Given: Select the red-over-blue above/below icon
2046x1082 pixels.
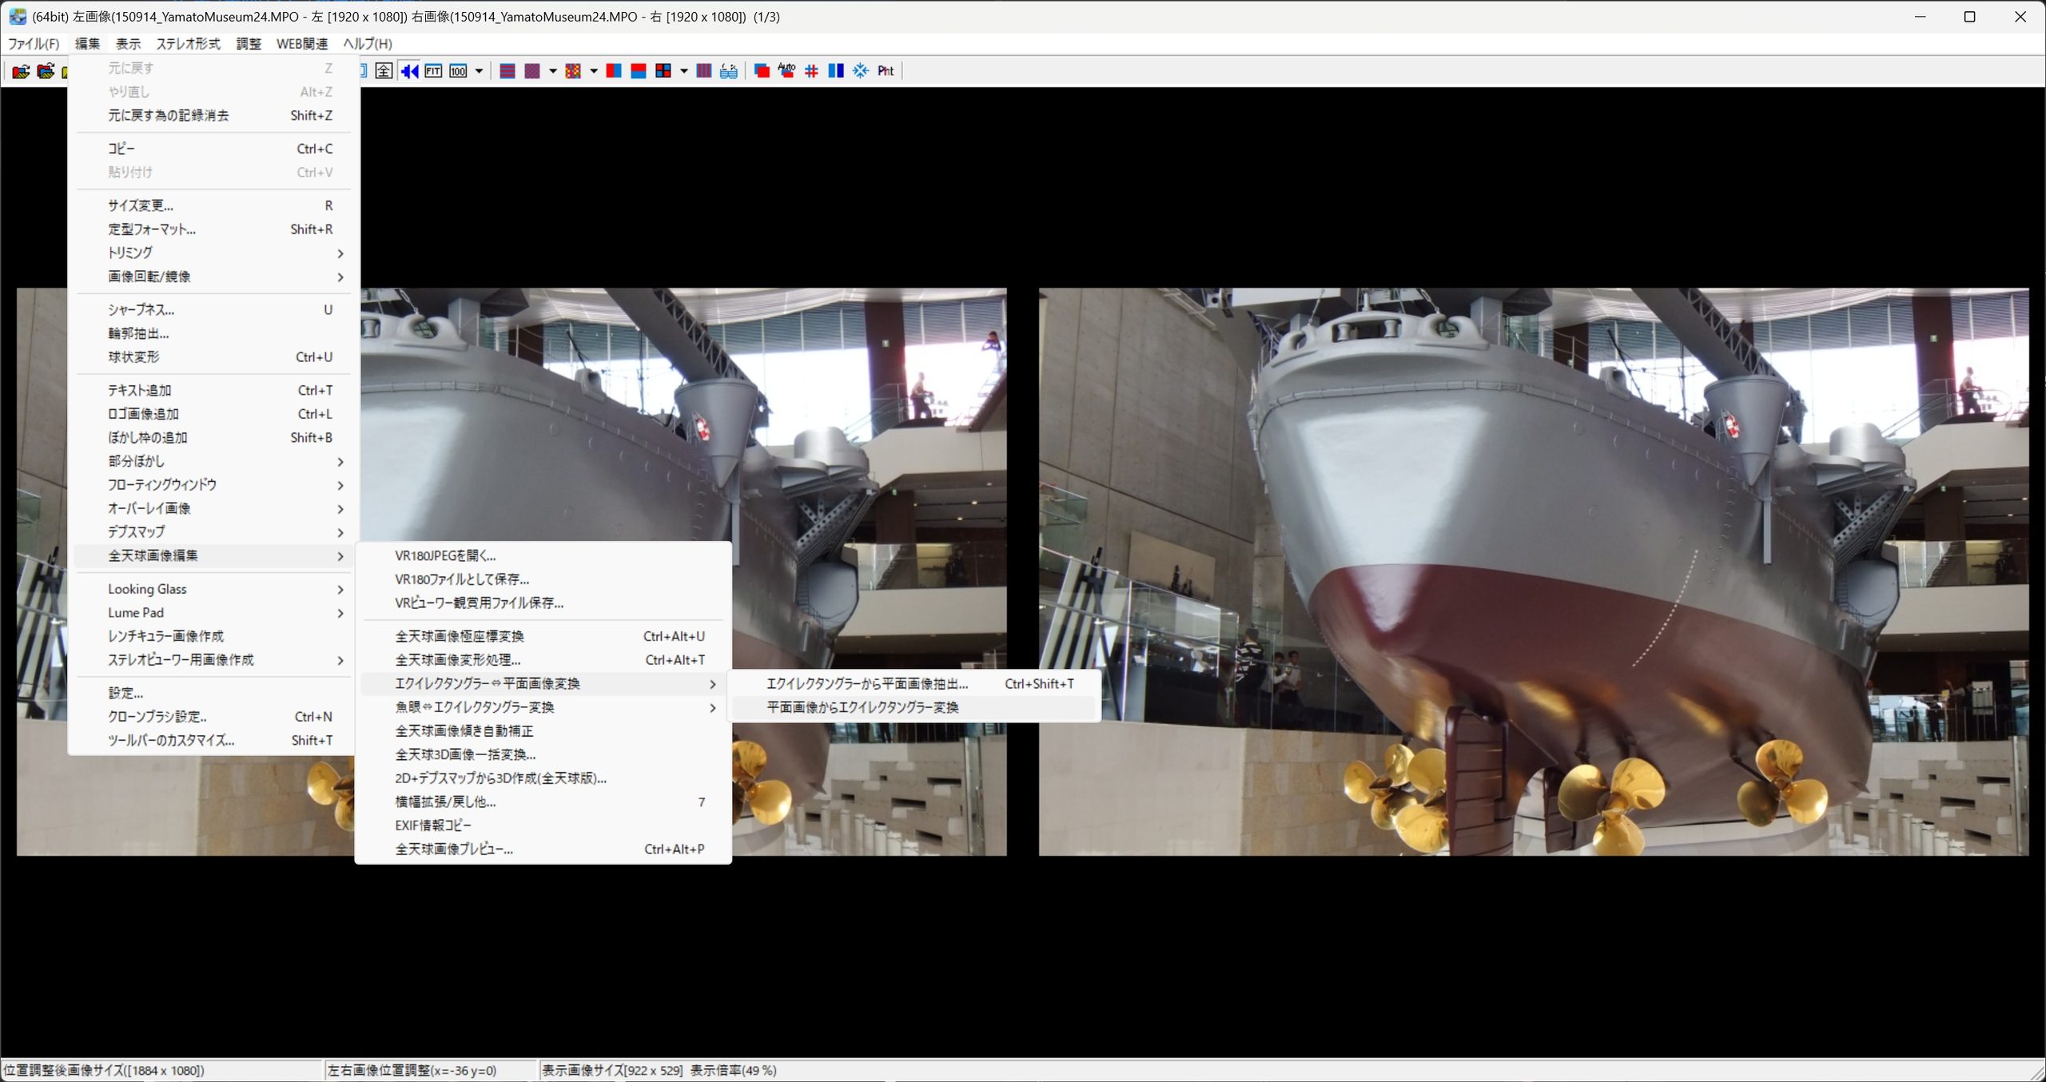Looking at the screenshot, I should (639, 71).
